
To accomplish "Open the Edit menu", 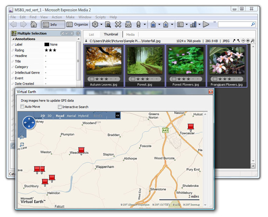I will [x=22, y=17].
